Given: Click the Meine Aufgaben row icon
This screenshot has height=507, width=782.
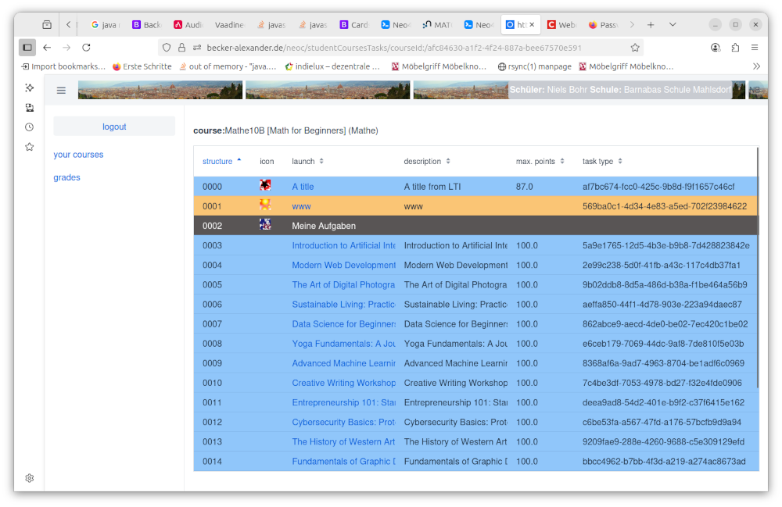Looking at the screenshot, I should point(265,225).
